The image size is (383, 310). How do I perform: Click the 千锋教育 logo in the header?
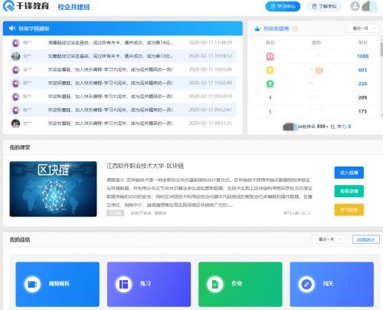click(25, 6)
